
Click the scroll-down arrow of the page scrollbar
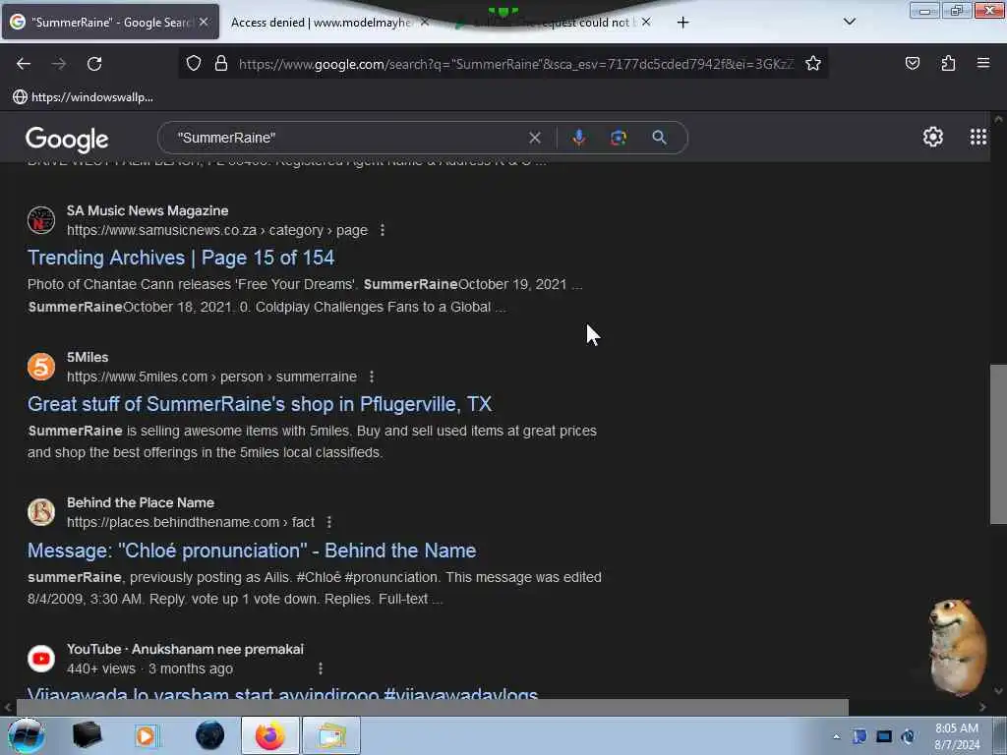click(998, 691)
